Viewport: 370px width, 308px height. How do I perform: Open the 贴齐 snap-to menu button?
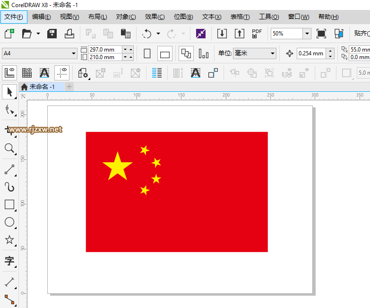coord(361,33)
